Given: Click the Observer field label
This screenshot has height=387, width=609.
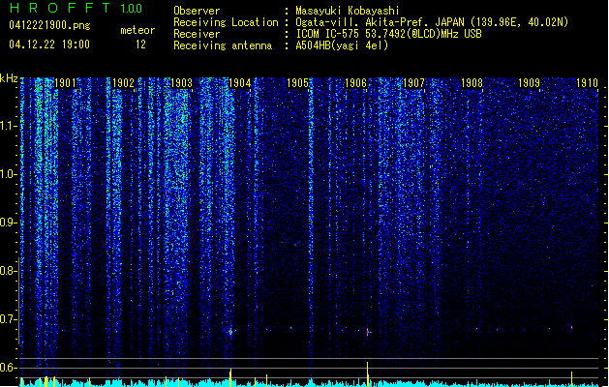Looking at the screenshot, I should [197, 11].
